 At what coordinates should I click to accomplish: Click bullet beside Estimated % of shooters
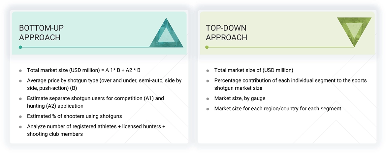pos(20,117)
